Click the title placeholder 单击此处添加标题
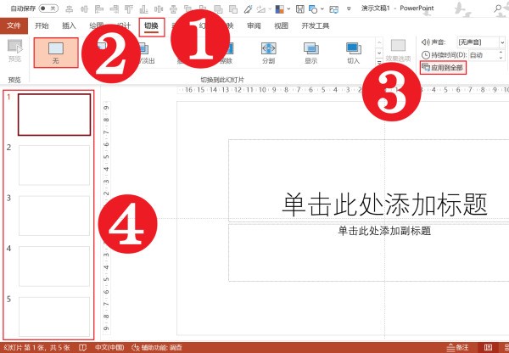This screenshot has height=353, width=509. pos(384,204)
